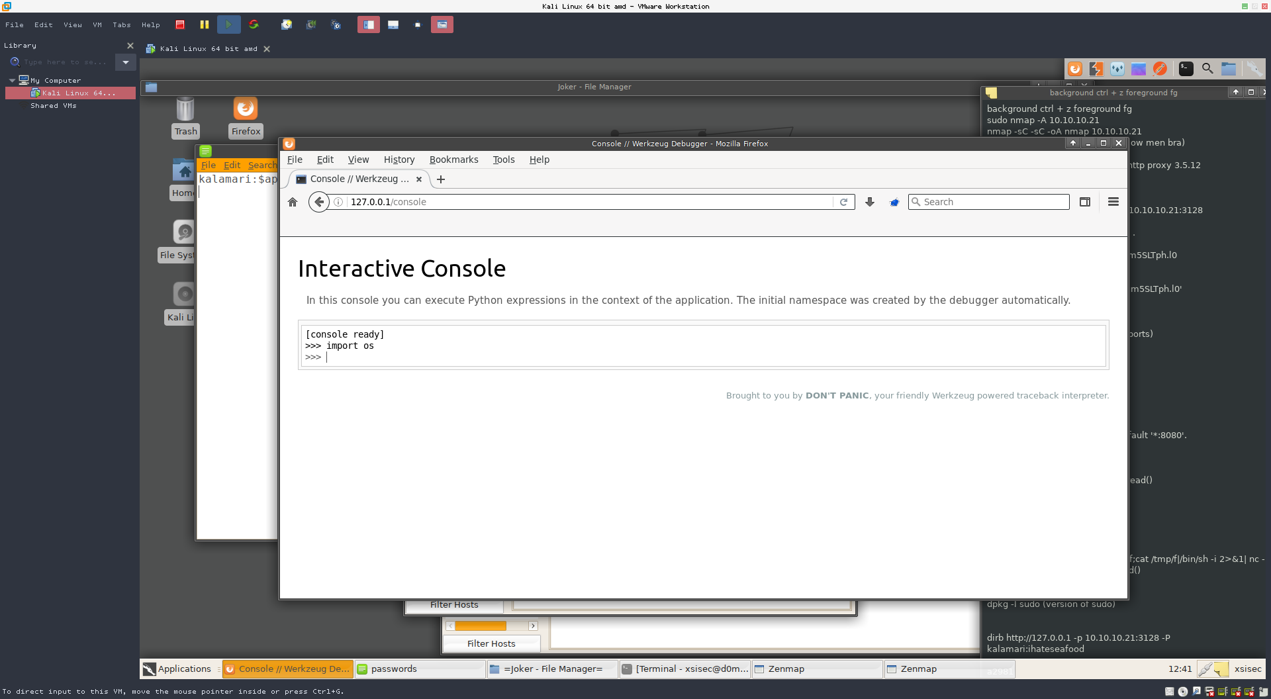Open Firefox Help menu
The width and height of the screenshot is (1271, 699).
coord(540,160)
